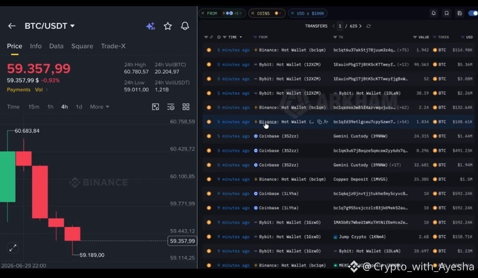Viewport: 478px width, 278px height.
Task: Go to next transfers page arrow
Action: tap(360, 26)
